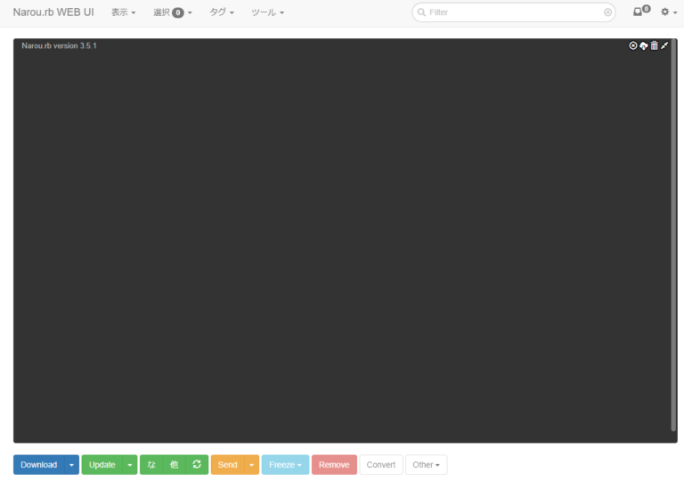Click the cancel icon in the console

(633, 45)
